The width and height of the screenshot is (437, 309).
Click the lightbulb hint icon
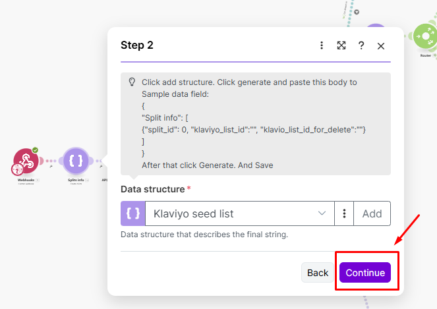click(x=132, y=82)
